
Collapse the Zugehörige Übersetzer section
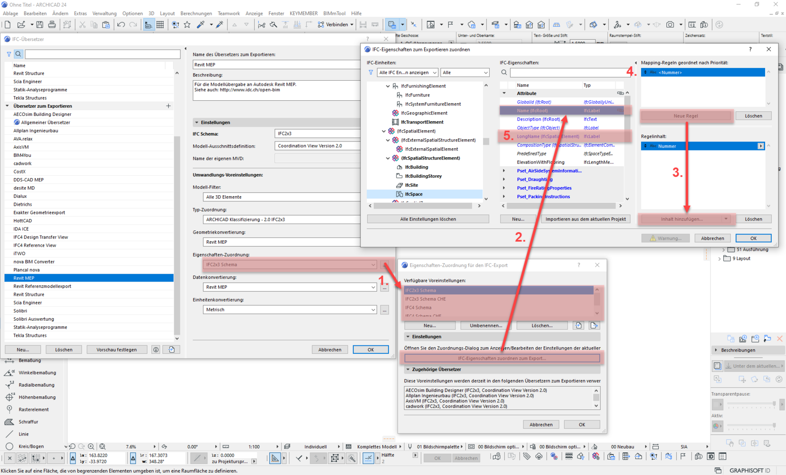[408, 369]
